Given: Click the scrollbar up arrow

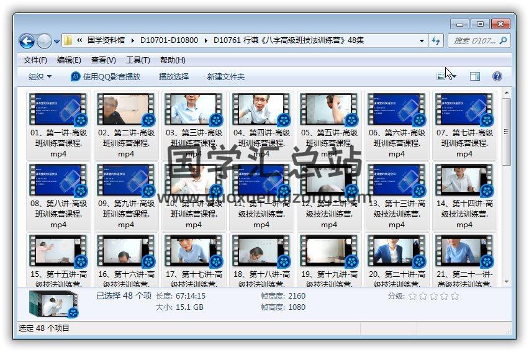Looking at the screenshot, I should tap(506, 93).
